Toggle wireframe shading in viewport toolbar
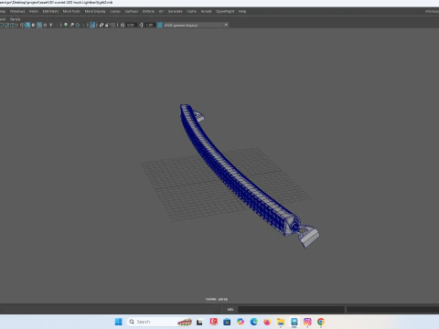Image resolution: width=439 pixels, height=329 pixels. (22, 25)
